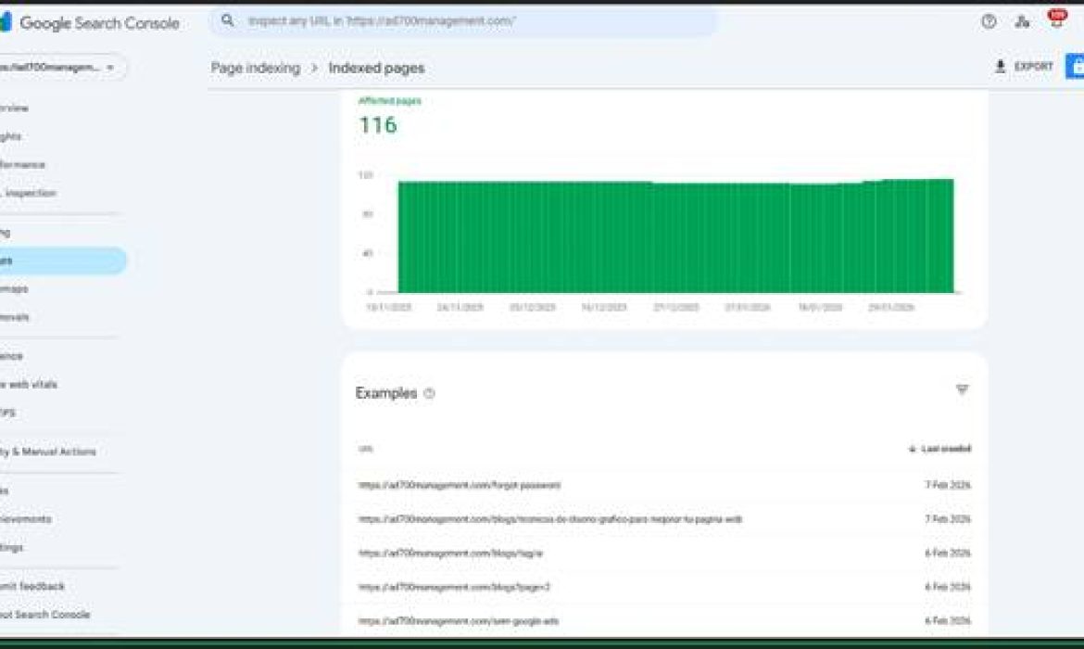Expand the blue share button options
Viewport: 1084px width, 649px height.
1077,66
